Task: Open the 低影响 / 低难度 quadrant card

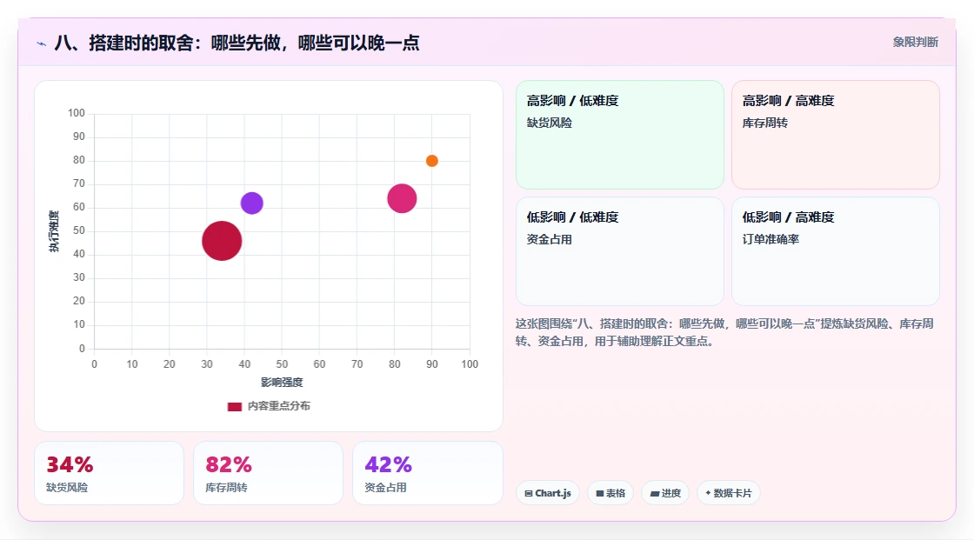Action: tap(620, 251)
